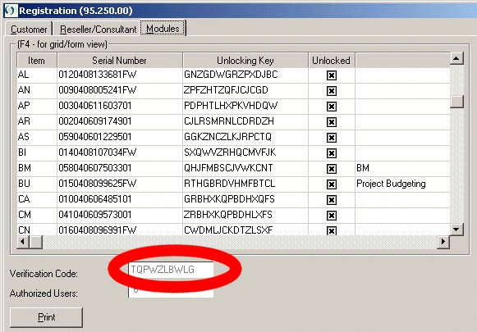Viewport: 477px width, 332px height.
Task: Click the vertical scrollbar thumb
Action: [x=456, y=102]
